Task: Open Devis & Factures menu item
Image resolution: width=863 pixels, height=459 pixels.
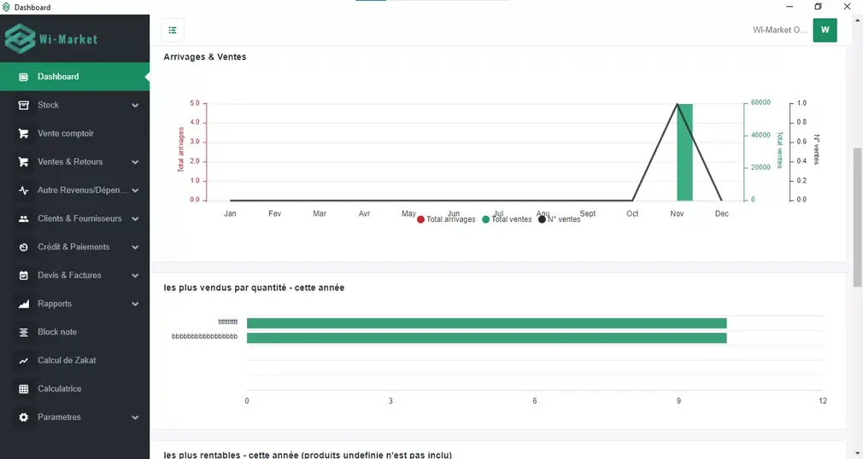Action: tap(69, 276)
